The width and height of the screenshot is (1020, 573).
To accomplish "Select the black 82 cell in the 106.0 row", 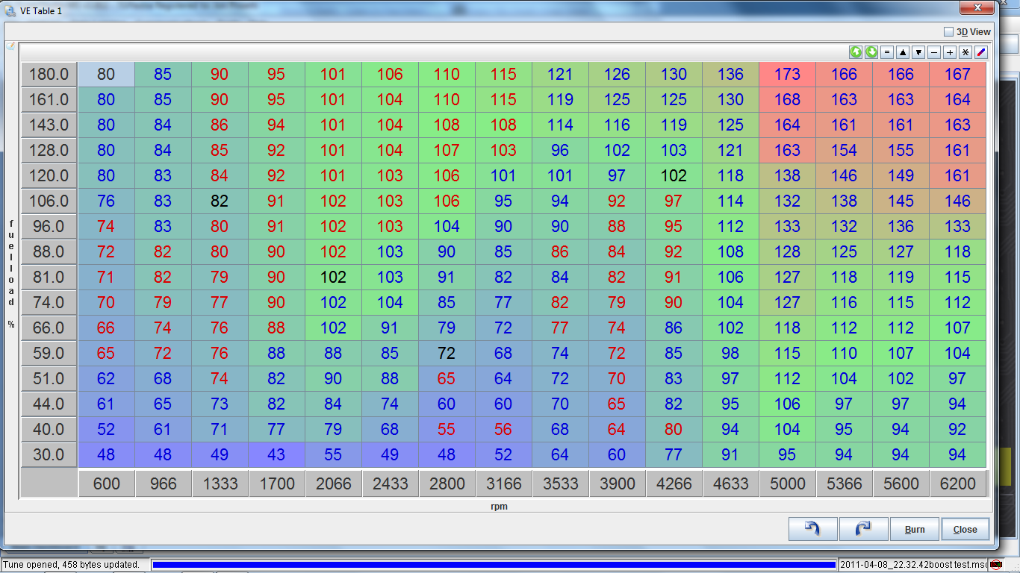I will click(x=220, y=201).
